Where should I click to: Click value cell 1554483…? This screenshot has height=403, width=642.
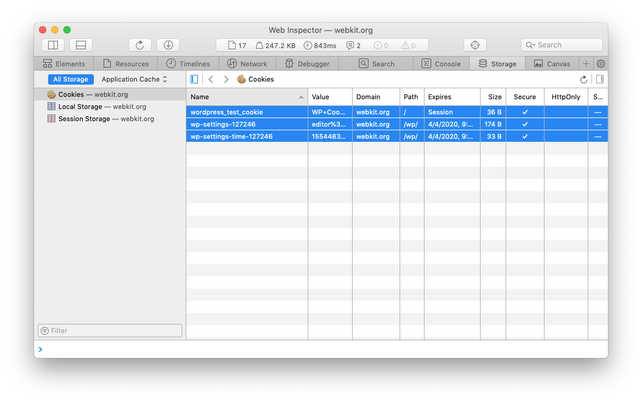point(330,136)
